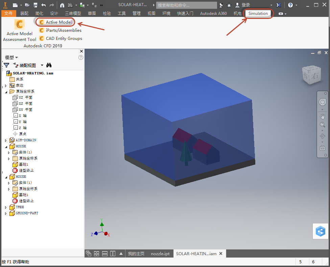Open the help question mark icon
This screenshot has width=330, height=267.
point(290,5)
